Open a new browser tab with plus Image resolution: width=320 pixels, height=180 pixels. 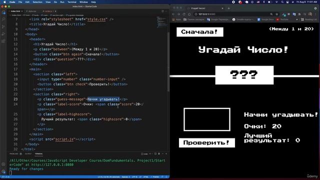(229, 8)
